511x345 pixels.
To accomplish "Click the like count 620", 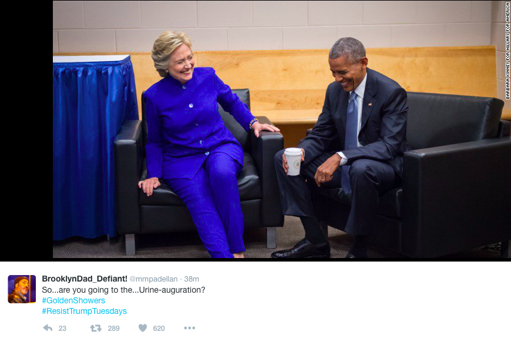I will click(159, 329).
